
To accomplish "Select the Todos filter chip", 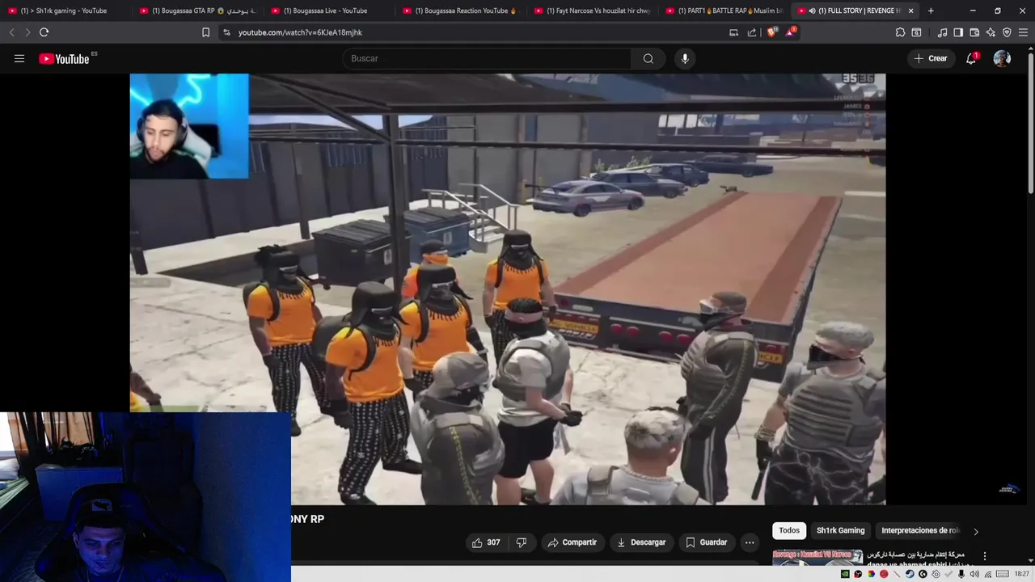I will tap(789, 530).
